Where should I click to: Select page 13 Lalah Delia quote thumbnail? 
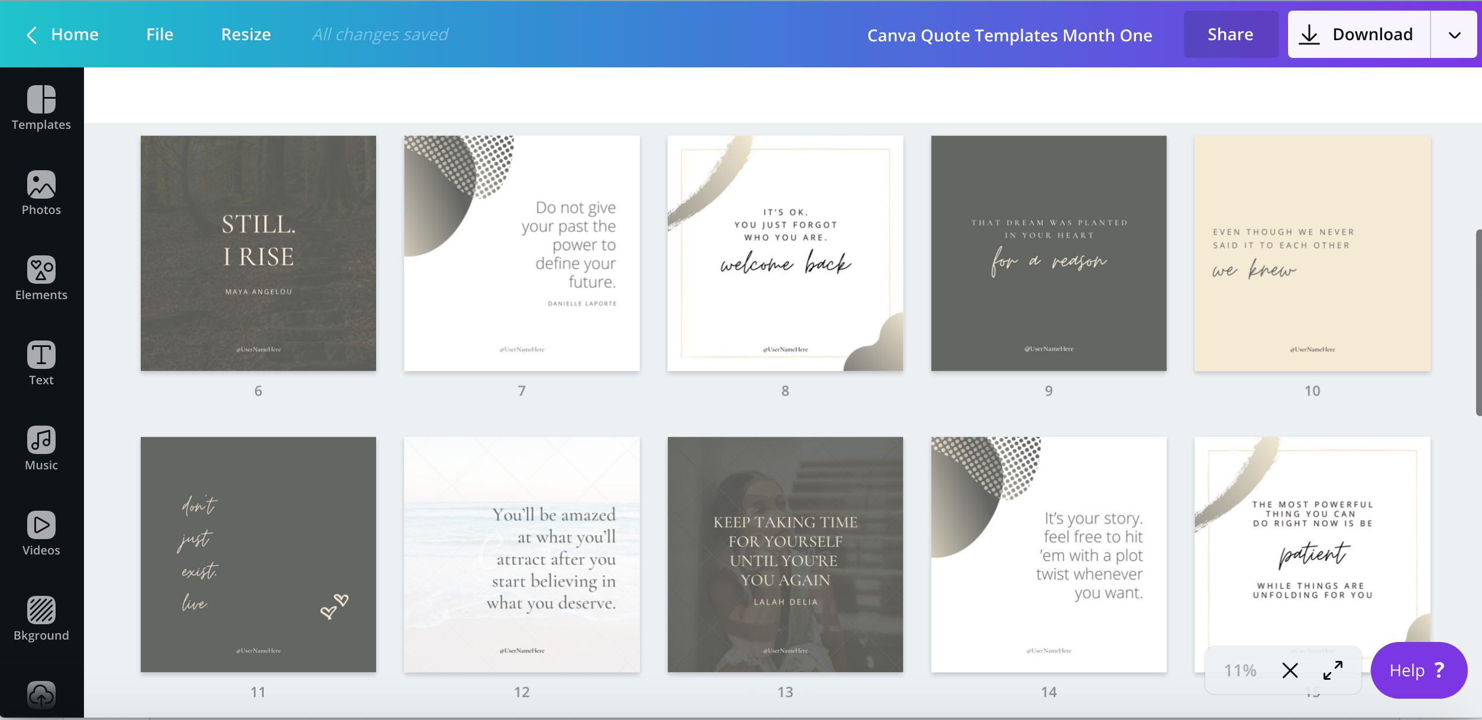coord(785,554)
